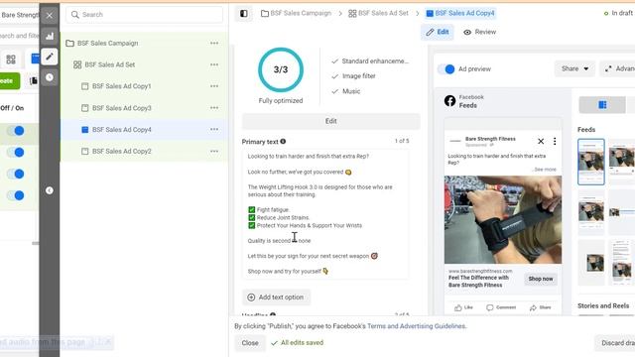Click See more in ad preview

point(545,170)
